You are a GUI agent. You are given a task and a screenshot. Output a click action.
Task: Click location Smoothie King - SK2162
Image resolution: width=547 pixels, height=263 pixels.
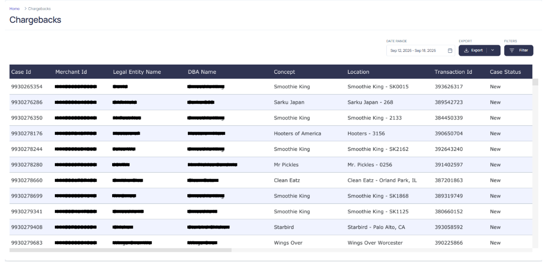(x=378, y=149)
